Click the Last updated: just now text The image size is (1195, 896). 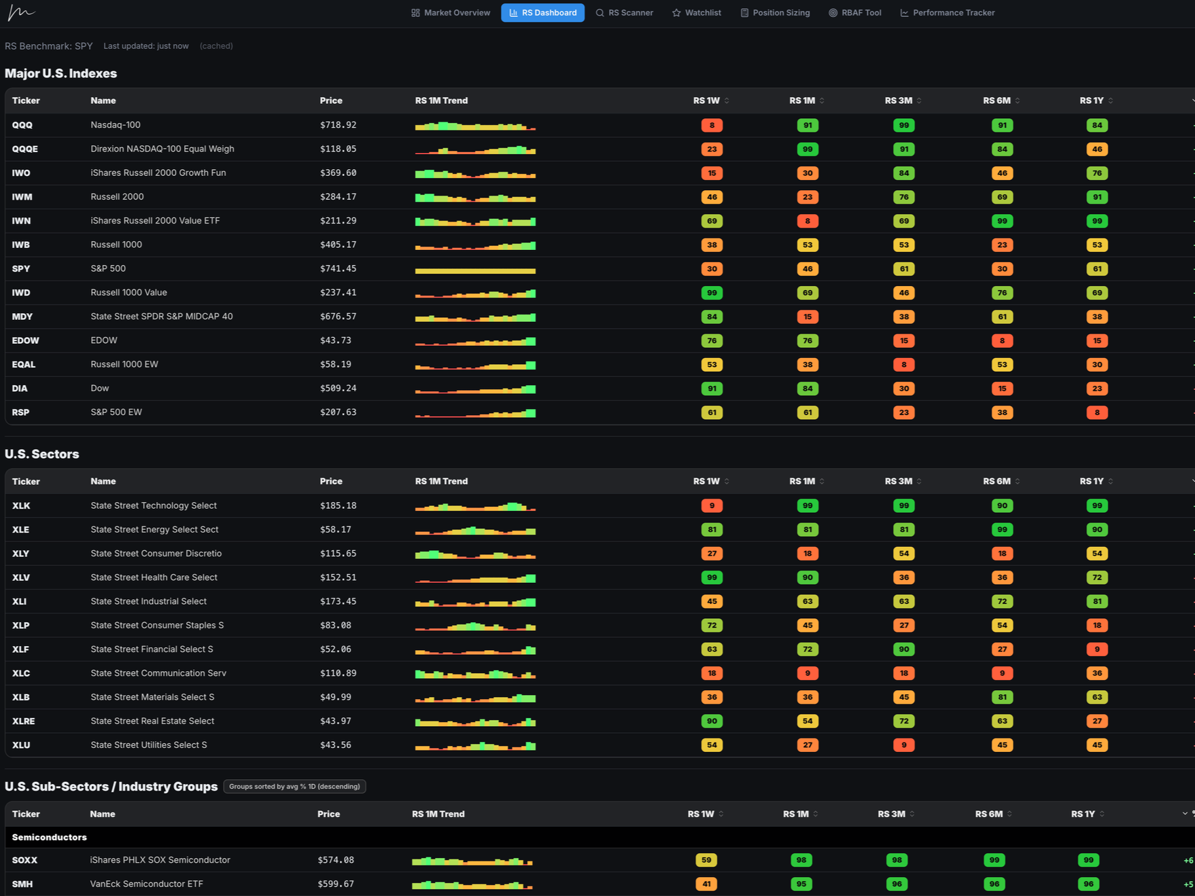[146, 46]
